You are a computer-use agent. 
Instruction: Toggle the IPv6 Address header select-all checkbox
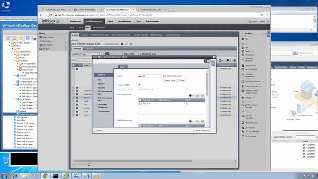pos(140,126)
